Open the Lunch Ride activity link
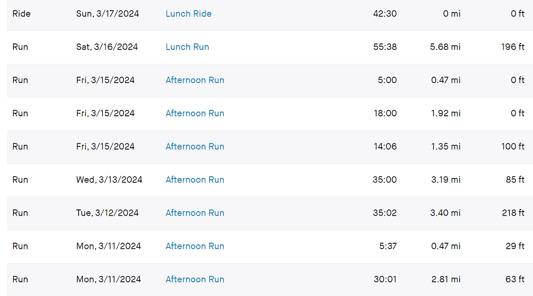The width and height of the screenshot is (533, 296). pos(188,14)
